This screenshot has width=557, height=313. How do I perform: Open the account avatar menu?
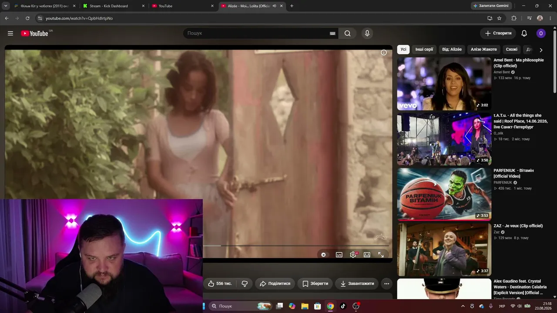point(541,33)
